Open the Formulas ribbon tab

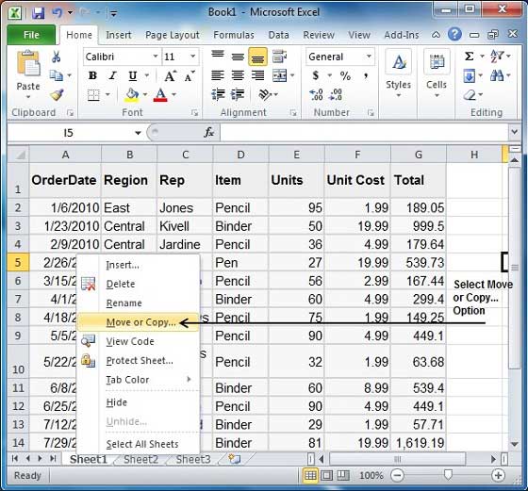click(234, 35)
